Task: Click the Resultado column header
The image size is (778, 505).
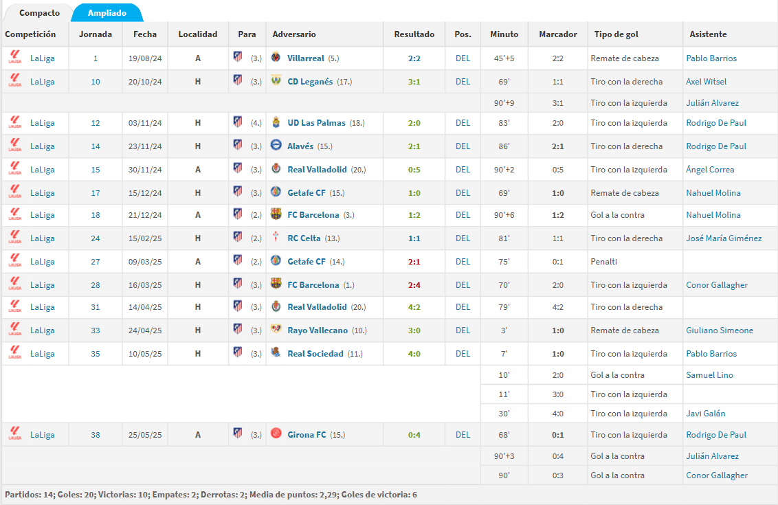Action: (414, 34)
